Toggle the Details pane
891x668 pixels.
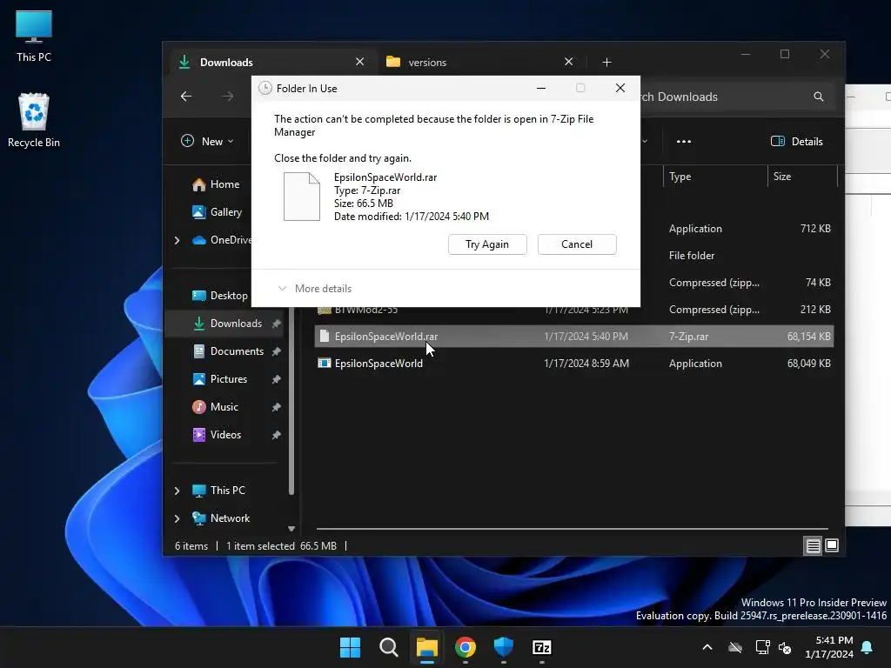click(x=797, y=142)
